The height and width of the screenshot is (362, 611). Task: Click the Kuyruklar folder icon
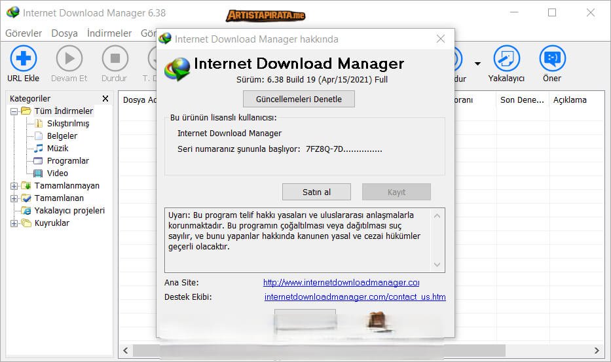point(26,223)
